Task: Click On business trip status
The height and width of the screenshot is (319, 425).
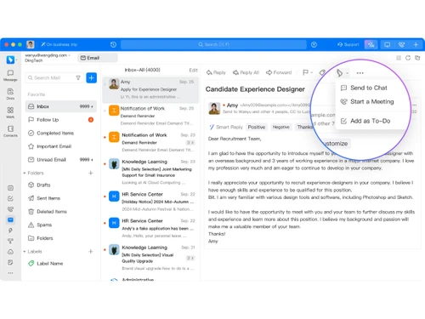Action: click(59, 44)
